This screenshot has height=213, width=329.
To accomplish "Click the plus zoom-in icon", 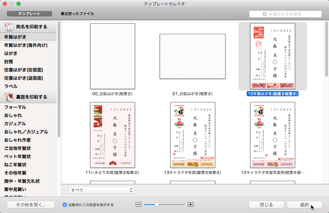I will pos(190,205).
